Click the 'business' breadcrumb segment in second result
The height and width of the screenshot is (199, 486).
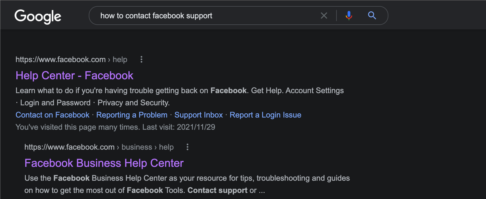click(137, 147)
